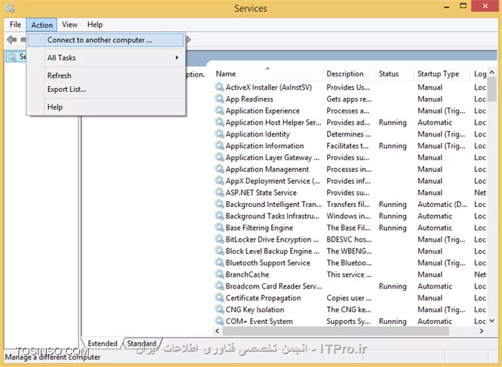Select Application Host Helper Service row
Image resolution: width=502 pixels, height=367 pixels.
(350, 122)
